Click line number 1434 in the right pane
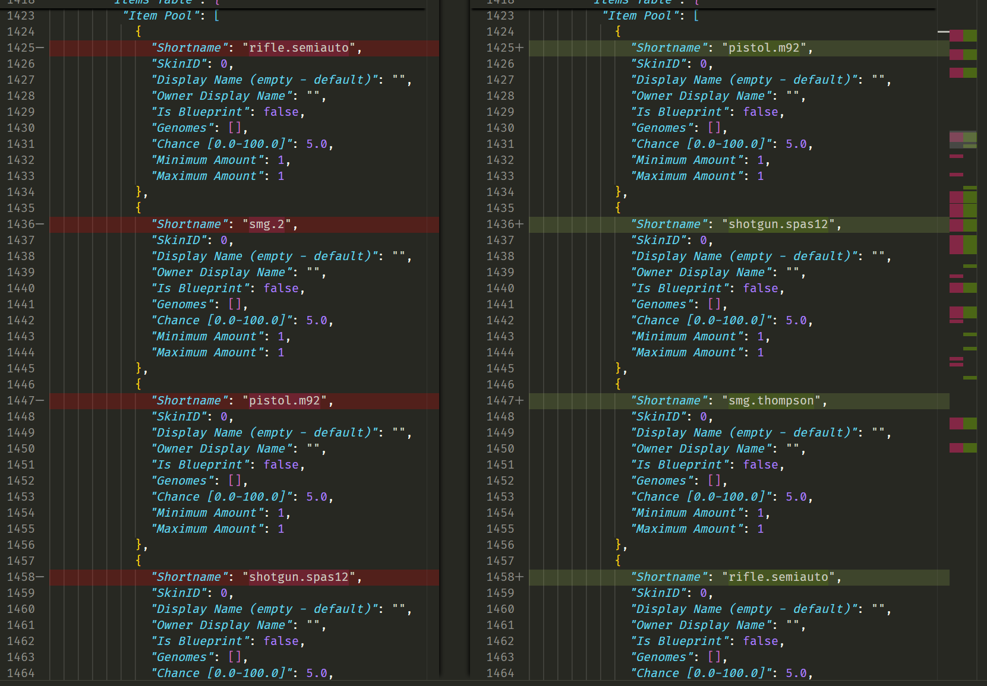987x686 pixels. coord(500,192)
